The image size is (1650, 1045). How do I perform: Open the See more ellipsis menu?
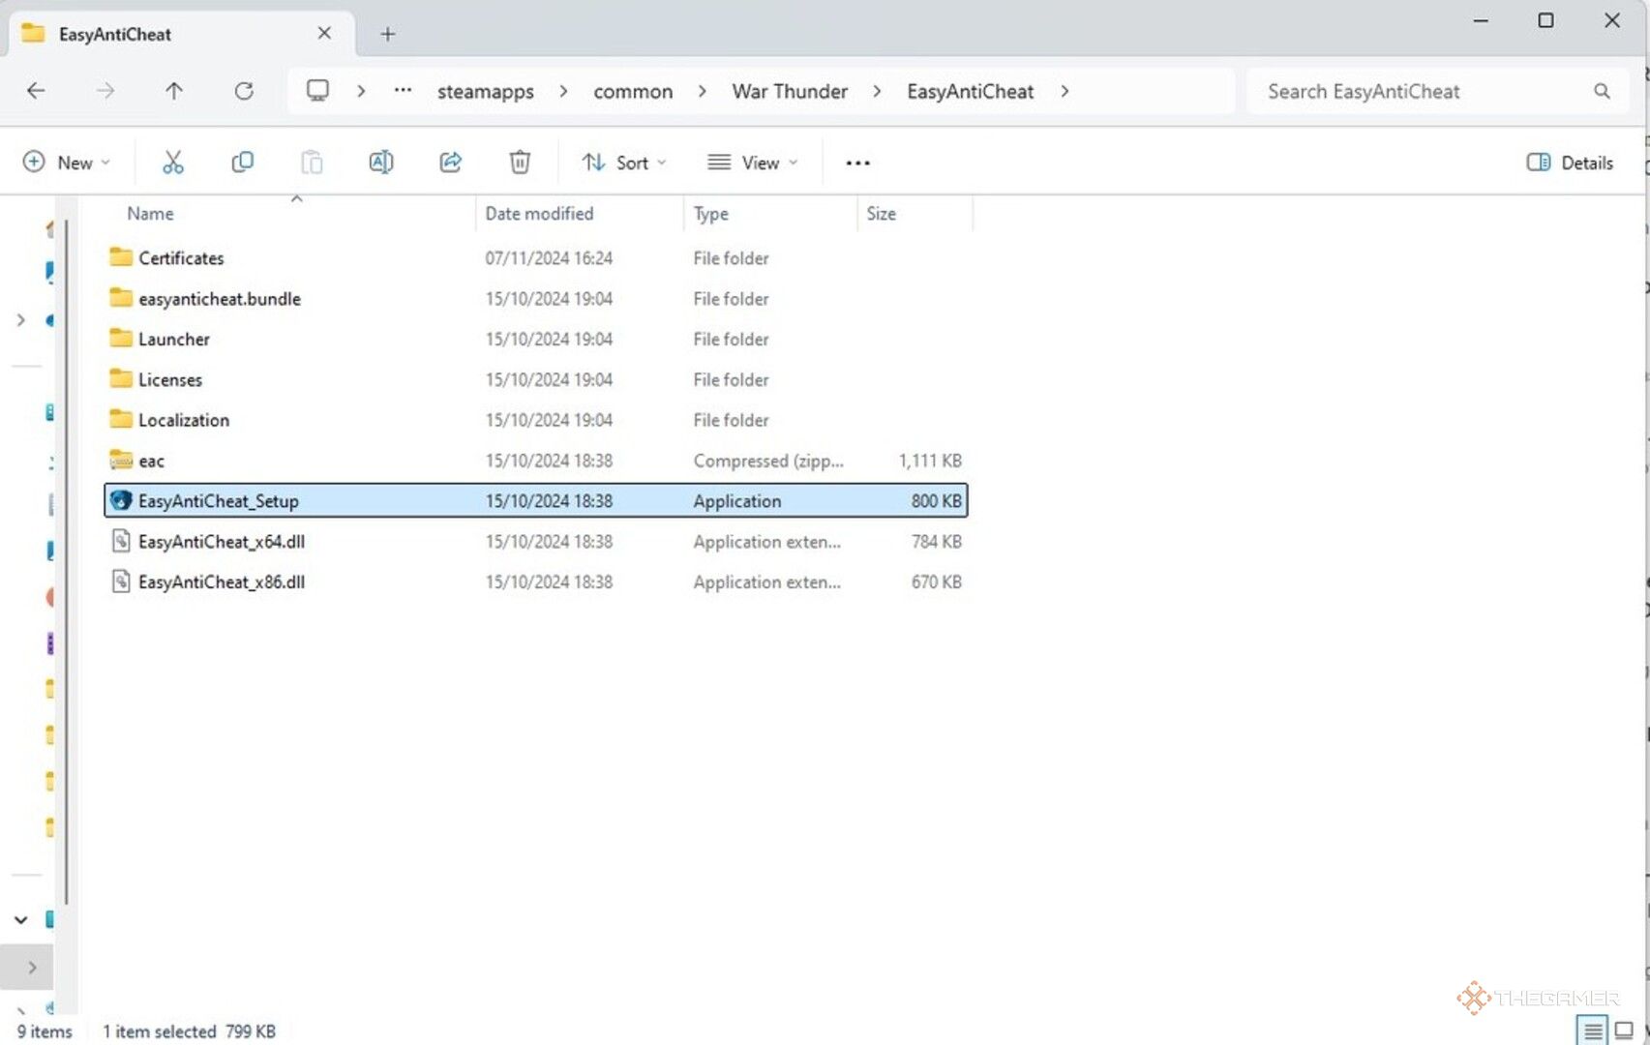[x=857, y=163]
